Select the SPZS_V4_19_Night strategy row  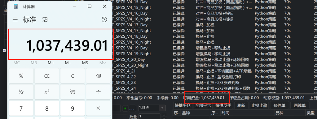214,54
